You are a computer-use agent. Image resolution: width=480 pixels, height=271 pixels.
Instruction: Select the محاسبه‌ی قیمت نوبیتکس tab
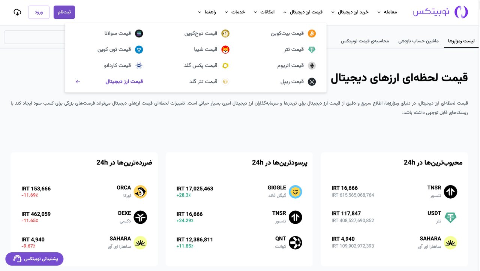tap(365, 41)
